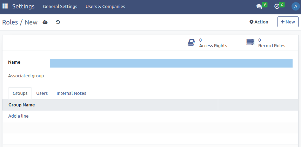Expand the Action gear dropdown

[259, 22]
